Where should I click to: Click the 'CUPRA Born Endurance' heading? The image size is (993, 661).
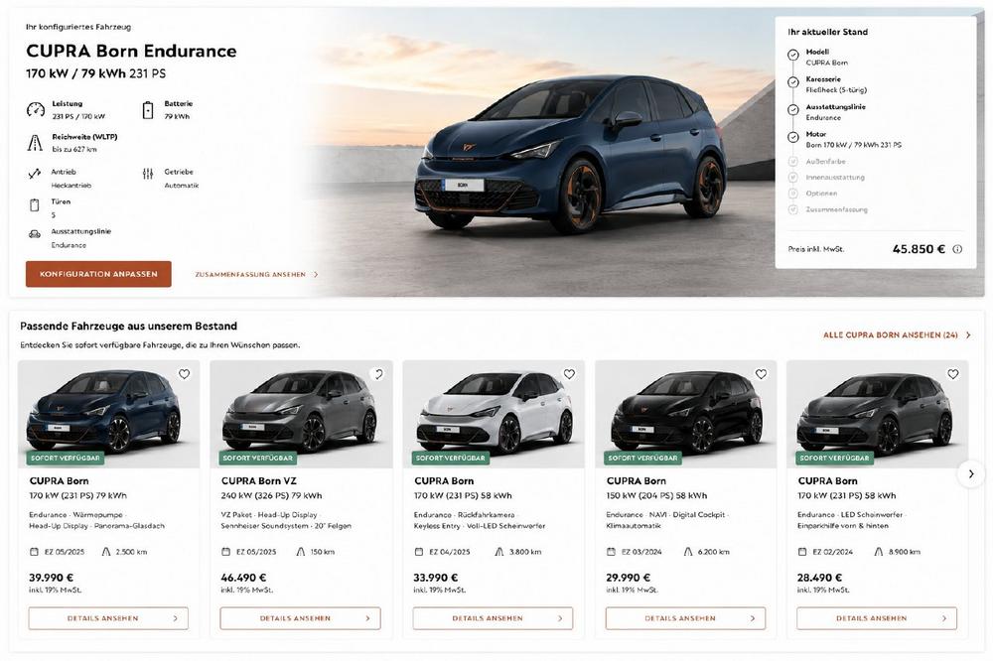coord(131,51)
